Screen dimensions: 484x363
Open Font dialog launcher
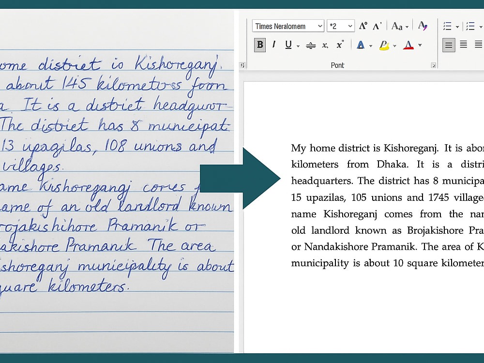tap(433, 65)
